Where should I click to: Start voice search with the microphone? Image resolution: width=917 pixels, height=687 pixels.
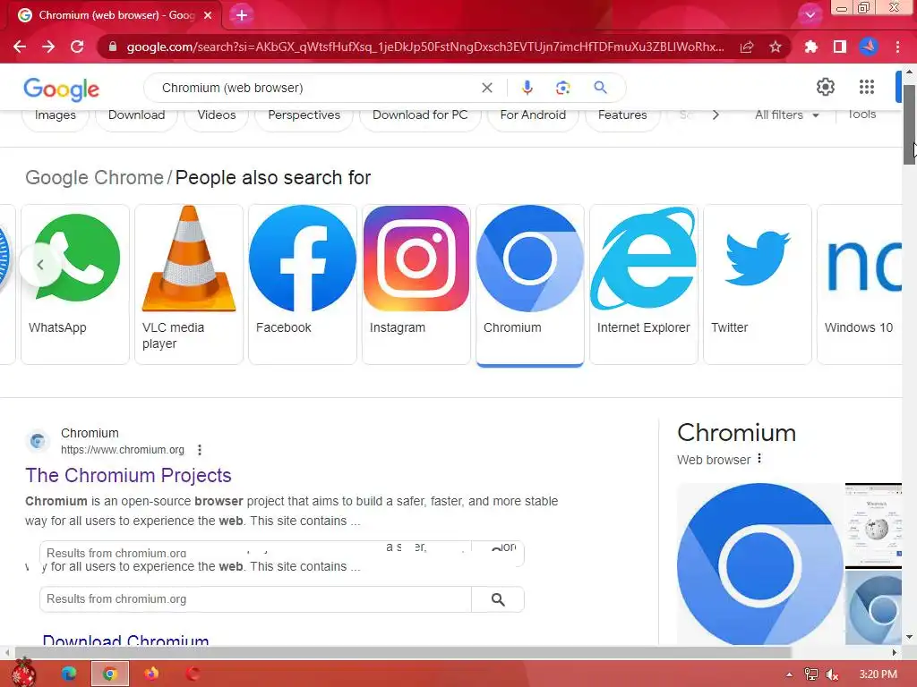527,88
